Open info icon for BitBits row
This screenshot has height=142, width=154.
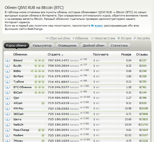click(x=8, y=71)
